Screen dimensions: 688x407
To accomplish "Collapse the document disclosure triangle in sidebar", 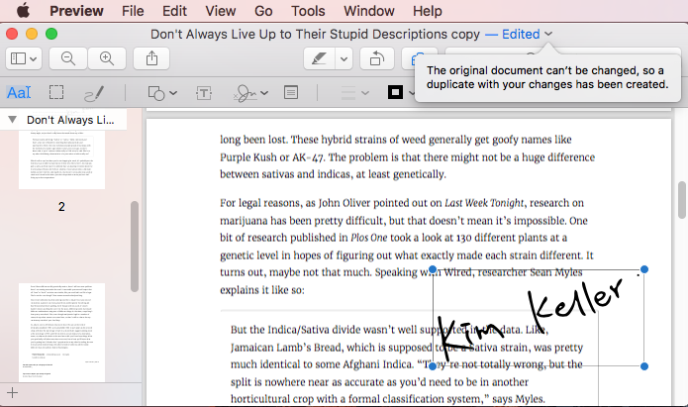I will pyautogui.click(x=12, y=120).
